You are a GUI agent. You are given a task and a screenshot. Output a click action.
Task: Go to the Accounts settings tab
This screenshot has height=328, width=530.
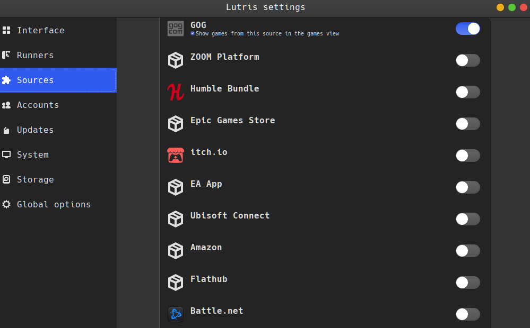(58, 105)
